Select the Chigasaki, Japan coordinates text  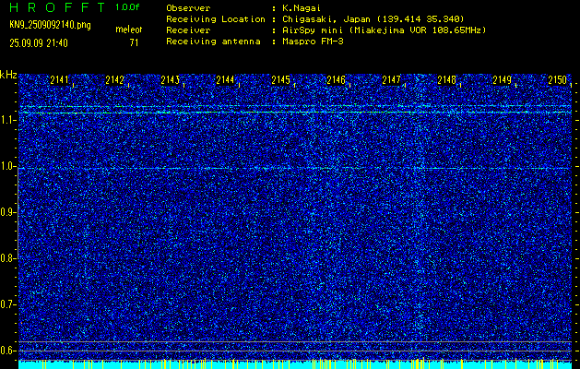373,19
